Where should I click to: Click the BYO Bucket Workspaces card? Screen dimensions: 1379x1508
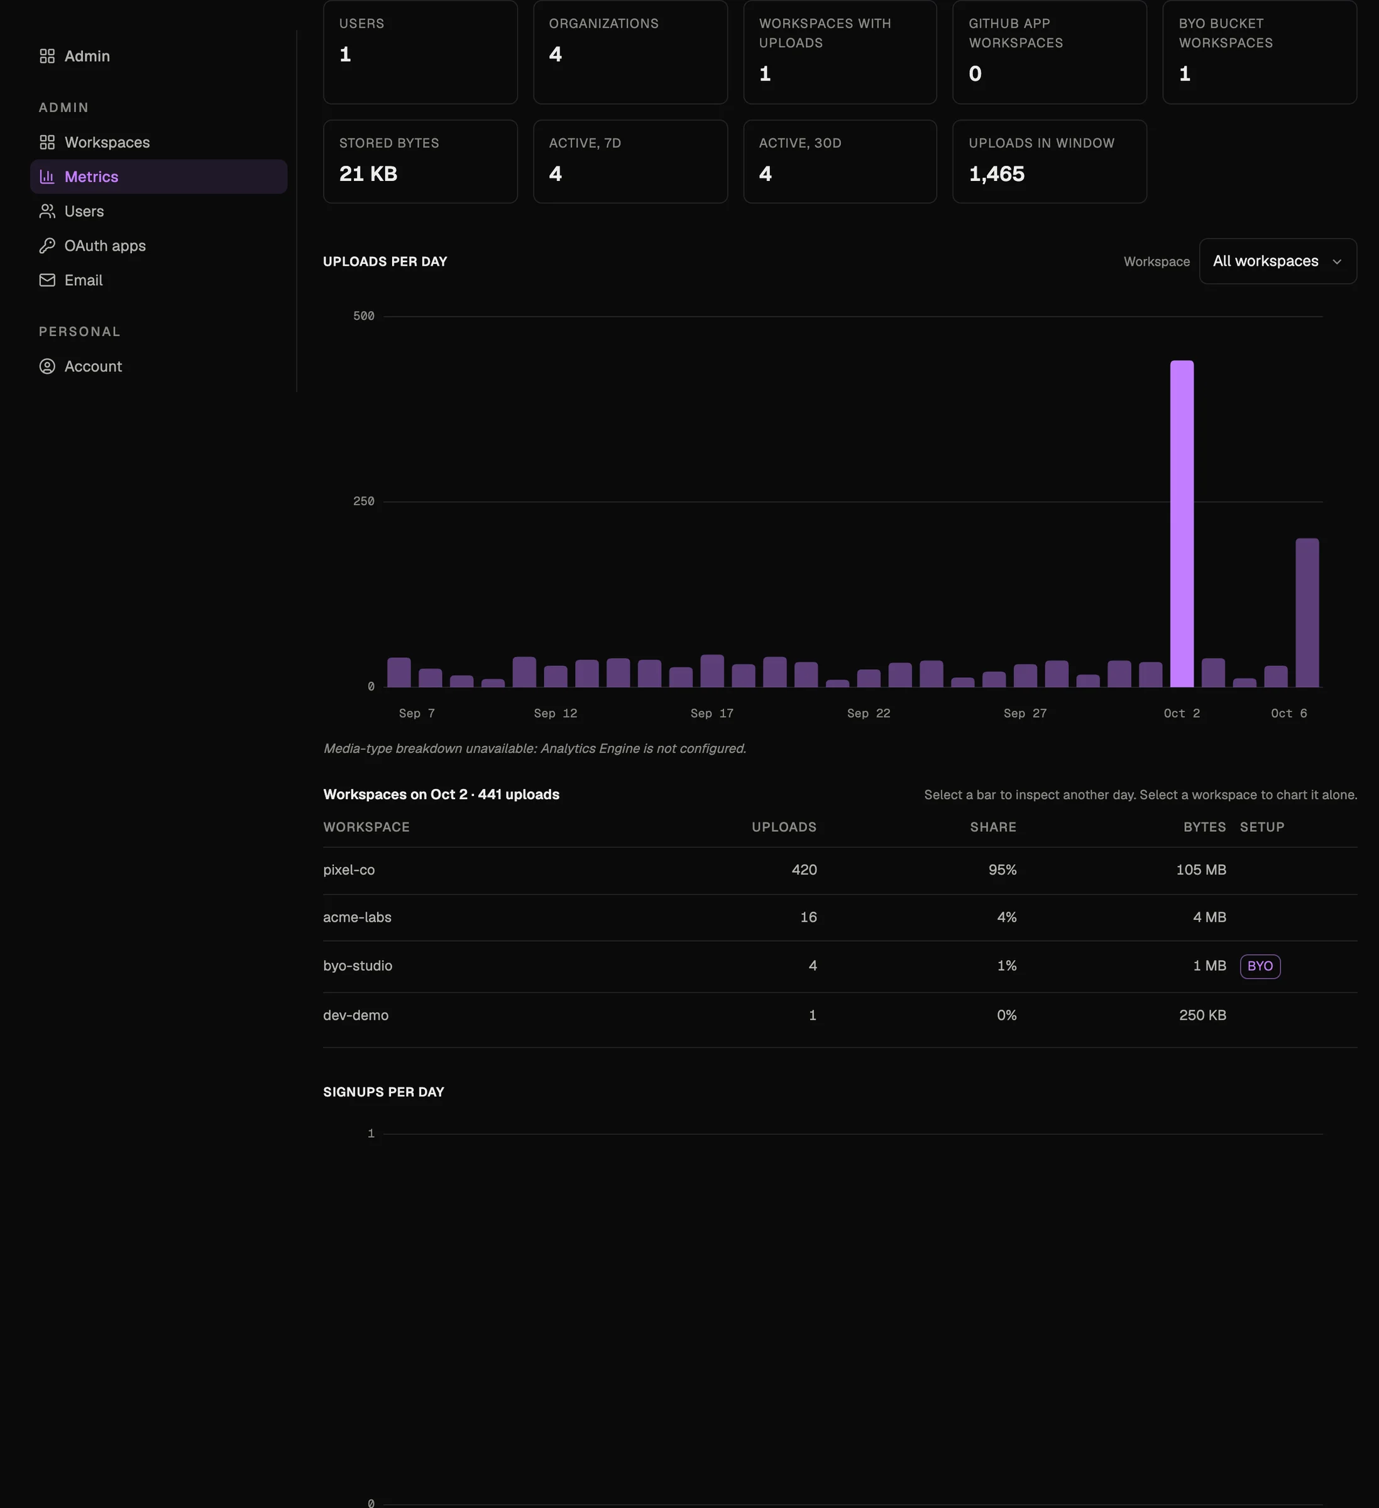(x=1260, y=52)
